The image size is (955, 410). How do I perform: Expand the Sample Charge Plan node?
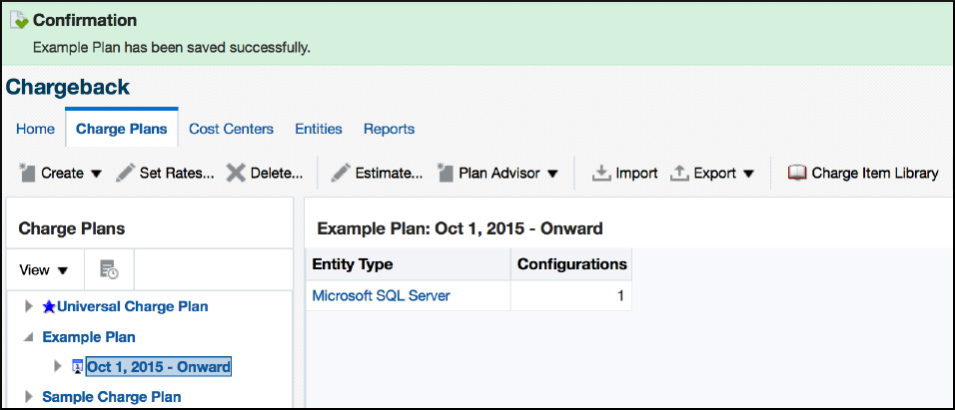(28, 397)
